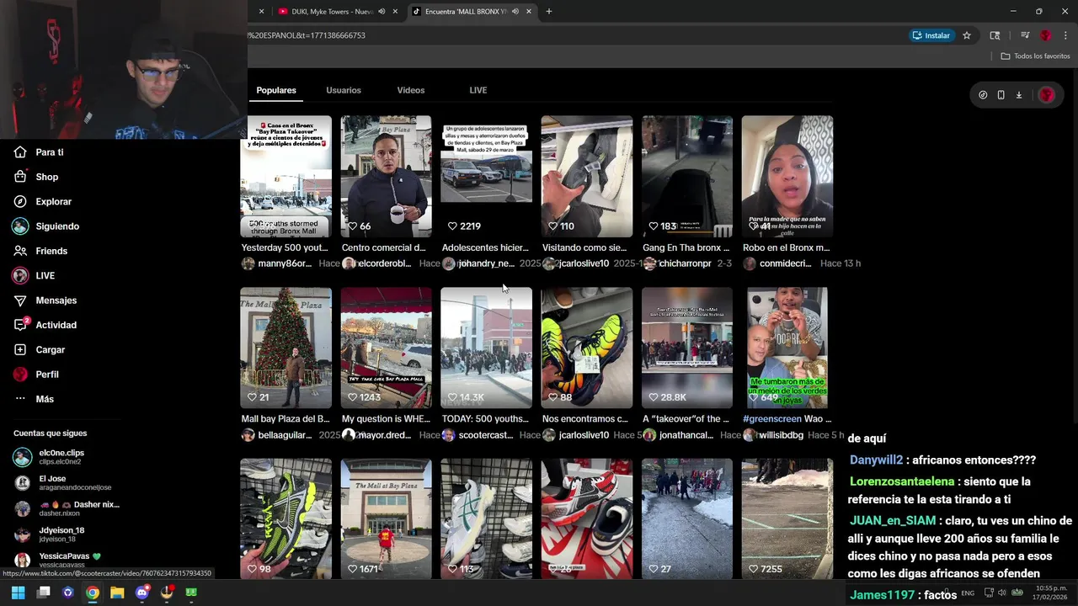Switch the ENG input language
This screenshot has height=606, width=1078.
(x=968, y=593)
